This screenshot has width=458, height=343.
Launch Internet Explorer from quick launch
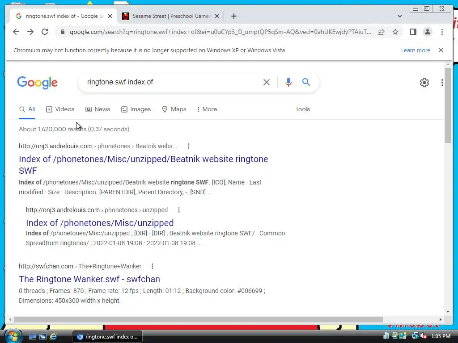pyautogui.click(x=53, y=337)
